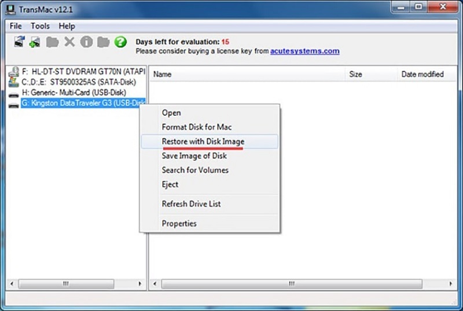Click the refresh drive list toolbar icon
463x311 pixels.
tap(20, 42)
